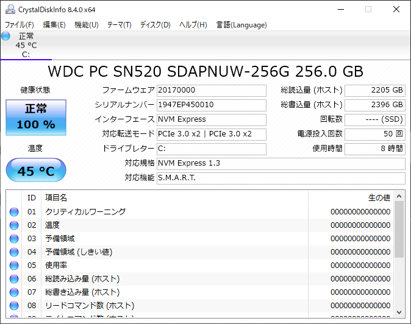Click the status orb for ID 02 温度 row
This screenshot has height=324, width=411.
click(x=14, y=225)
